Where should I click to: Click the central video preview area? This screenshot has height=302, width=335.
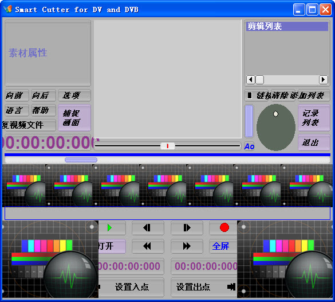click(168, 79)
